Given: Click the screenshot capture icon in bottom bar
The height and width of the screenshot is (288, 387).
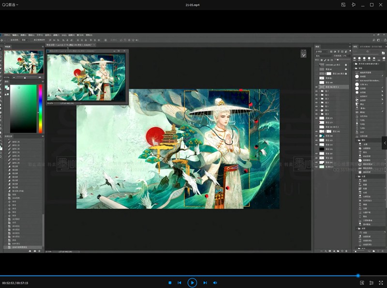Looking at the screenshot, I should point(361,283).
